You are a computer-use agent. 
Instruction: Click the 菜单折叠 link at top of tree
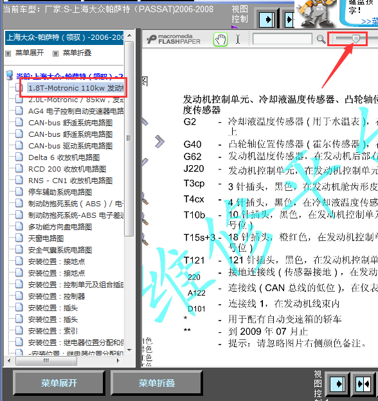click(x=77, y=53)
